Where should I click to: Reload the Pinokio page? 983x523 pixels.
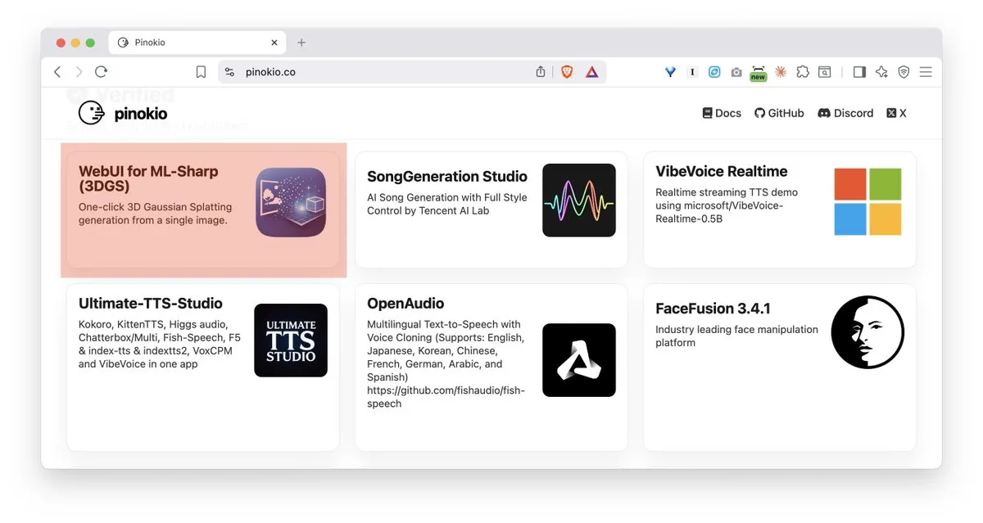[101, 72]
